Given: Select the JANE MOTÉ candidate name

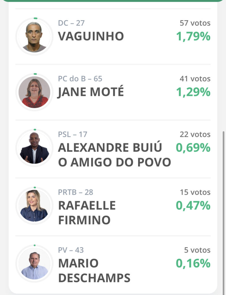Looking at the screenshot, I should pyautogui.click(x=91, y=92).
